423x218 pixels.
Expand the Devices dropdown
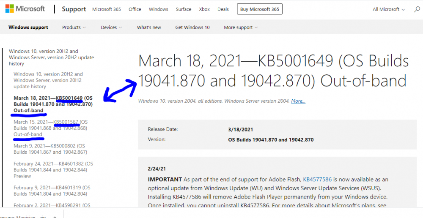click(111, 27)
